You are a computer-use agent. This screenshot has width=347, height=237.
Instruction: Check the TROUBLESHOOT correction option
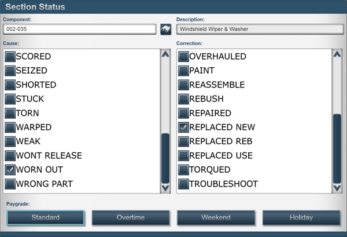tap(183, 184)
